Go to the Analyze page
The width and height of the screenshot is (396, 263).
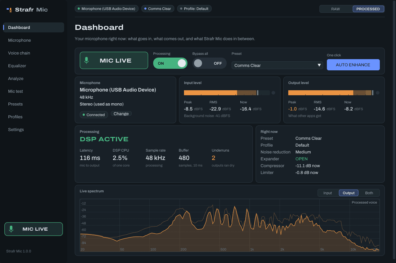[x=34, y=78]
